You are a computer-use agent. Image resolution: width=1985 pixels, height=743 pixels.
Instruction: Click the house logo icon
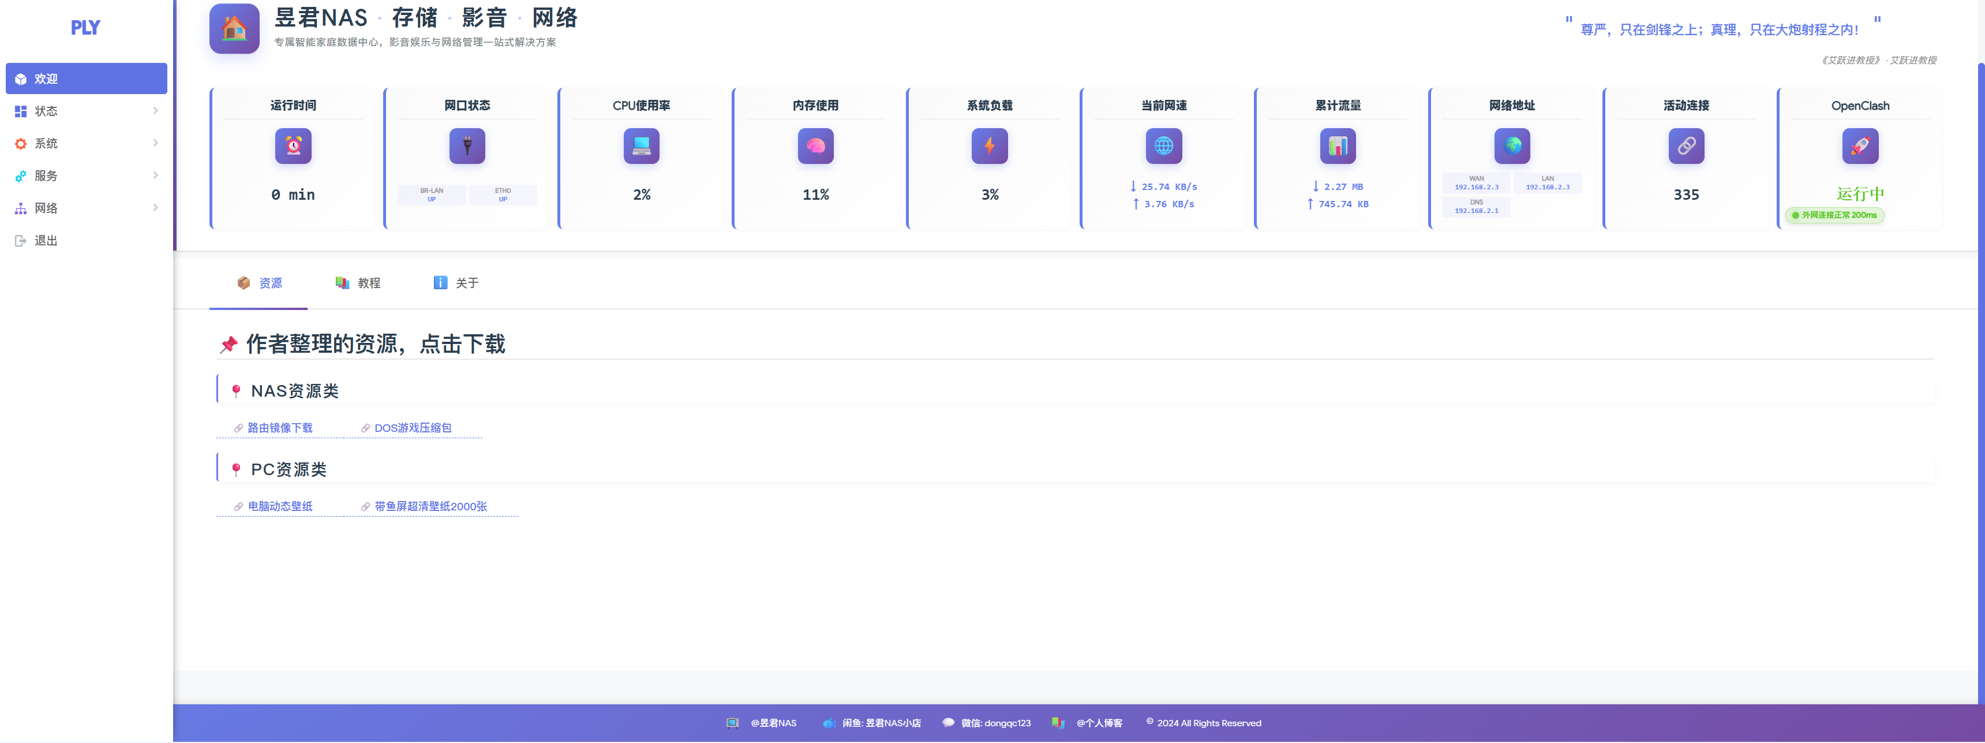click(234, 29)
